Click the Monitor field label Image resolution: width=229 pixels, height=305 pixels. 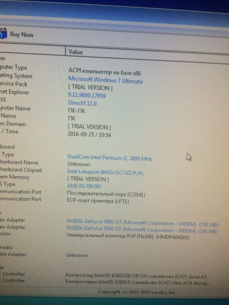coord(6,233)
